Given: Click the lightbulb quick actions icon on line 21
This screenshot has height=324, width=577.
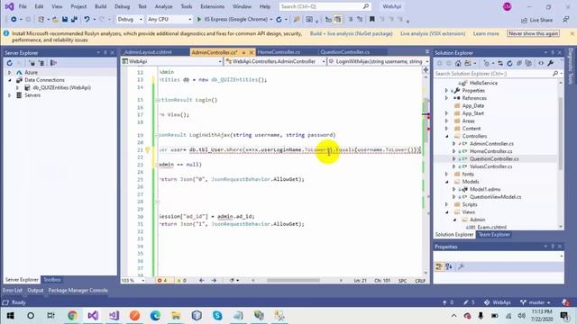Looking at the screenshot, I should (x=148, y=150).
